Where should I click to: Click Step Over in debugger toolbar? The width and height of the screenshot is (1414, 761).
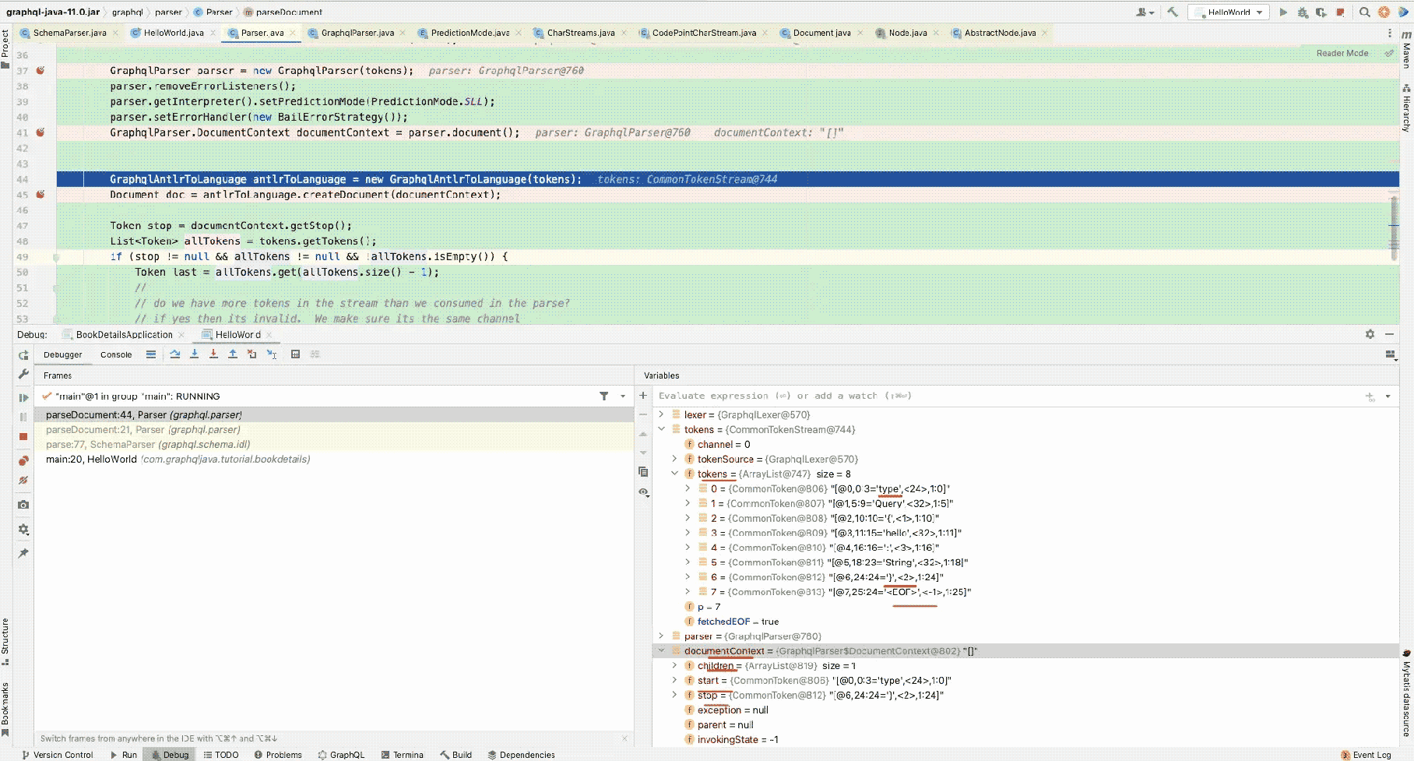(x=175, y=354)
